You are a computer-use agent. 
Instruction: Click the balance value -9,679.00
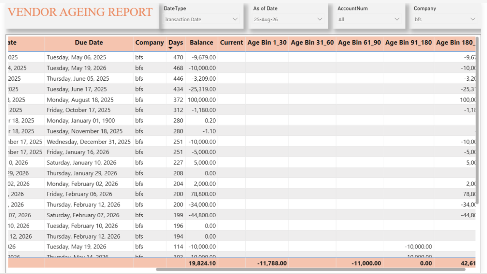coord(203,57)
